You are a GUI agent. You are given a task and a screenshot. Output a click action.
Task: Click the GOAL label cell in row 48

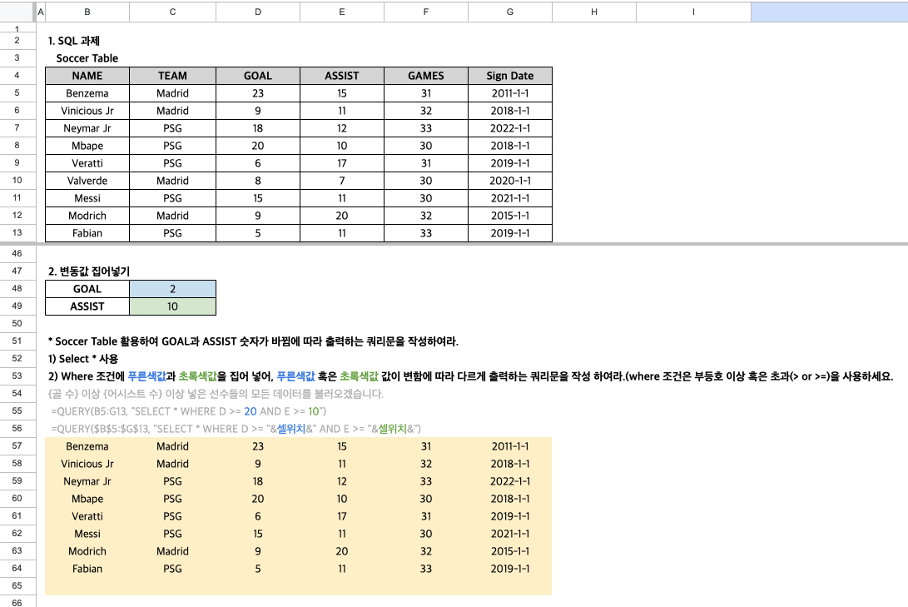tap(87, 289)
